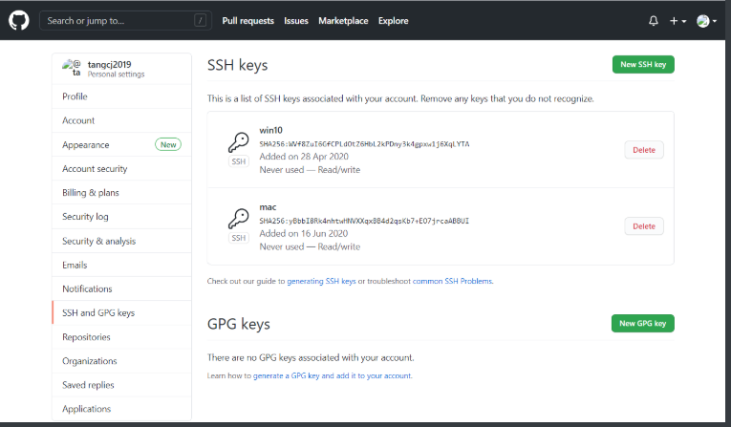This screenshot has height=427, width=731.
Task: Click the win10 SHA256 fingerprint text
Action: pos(364,144)
